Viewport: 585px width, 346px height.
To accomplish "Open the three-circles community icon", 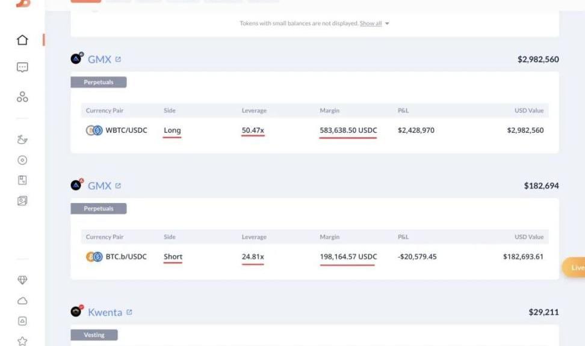I will tap(22, 97).
